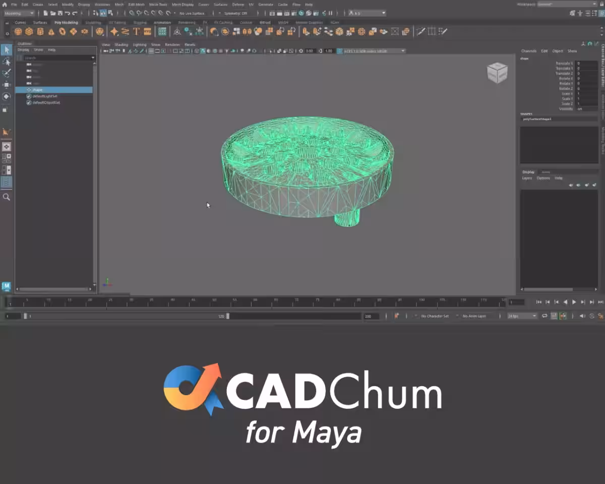
Task: Click the view cube in the viewport
Action: (x=497, y=73)
